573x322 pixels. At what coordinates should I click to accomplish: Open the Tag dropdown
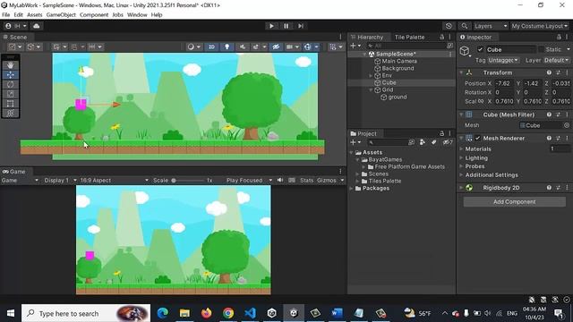[x=503, y=60]
